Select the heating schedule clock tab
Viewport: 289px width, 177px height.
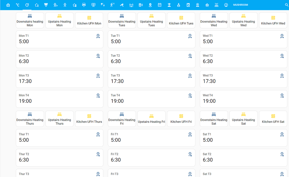27,5
